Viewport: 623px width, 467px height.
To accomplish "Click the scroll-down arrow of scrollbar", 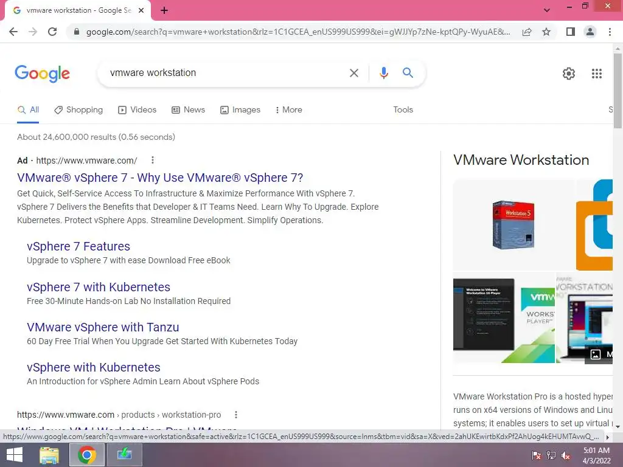I will coord(618,426).
